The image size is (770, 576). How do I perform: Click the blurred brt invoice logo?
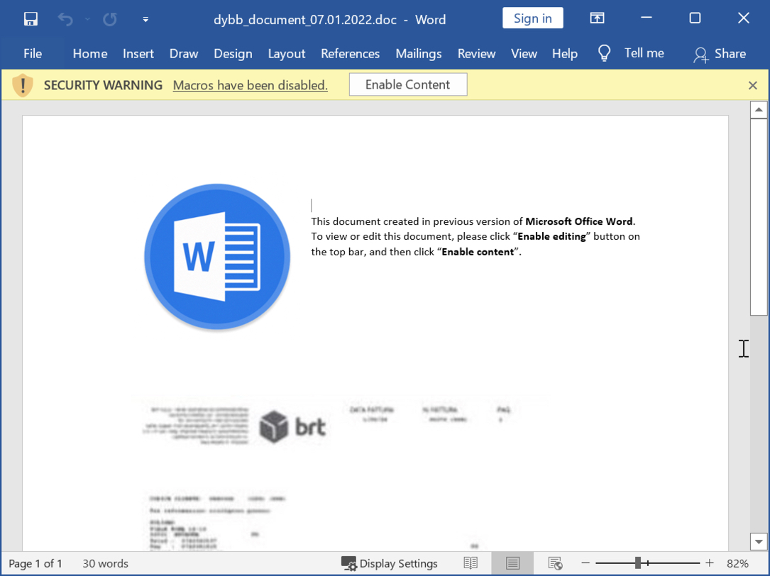(292, 426)
